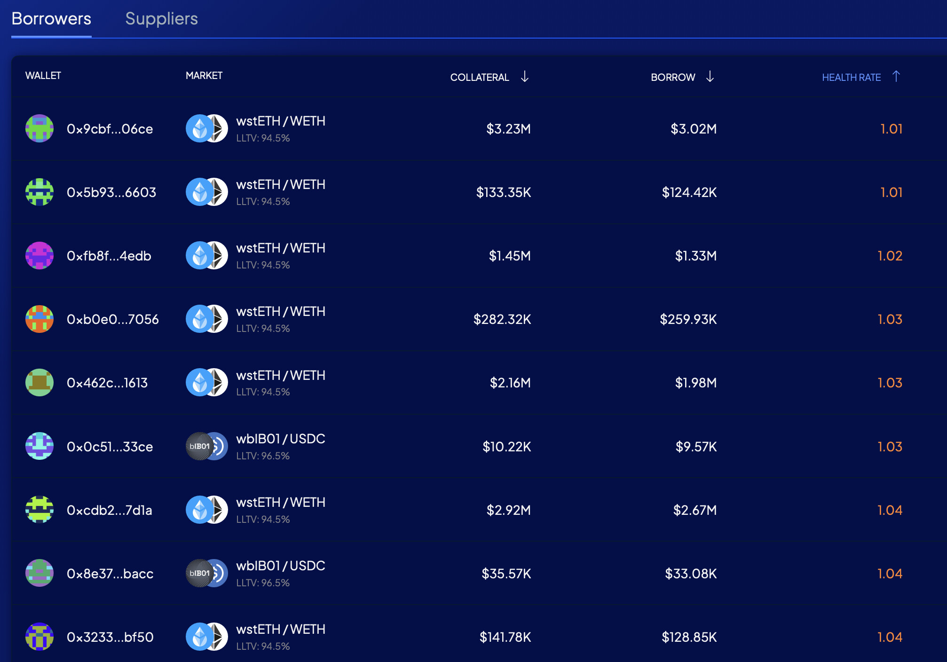The height and width of the screenshot is (662, 947).
Task: Click the avatar icon of wallet 0xcdb2...7d1a
Action: pos(39,510)
